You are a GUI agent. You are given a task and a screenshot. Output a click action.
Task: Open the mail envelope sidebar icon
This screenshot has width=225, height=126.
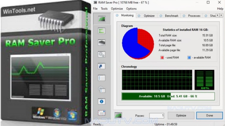[101, 113]
